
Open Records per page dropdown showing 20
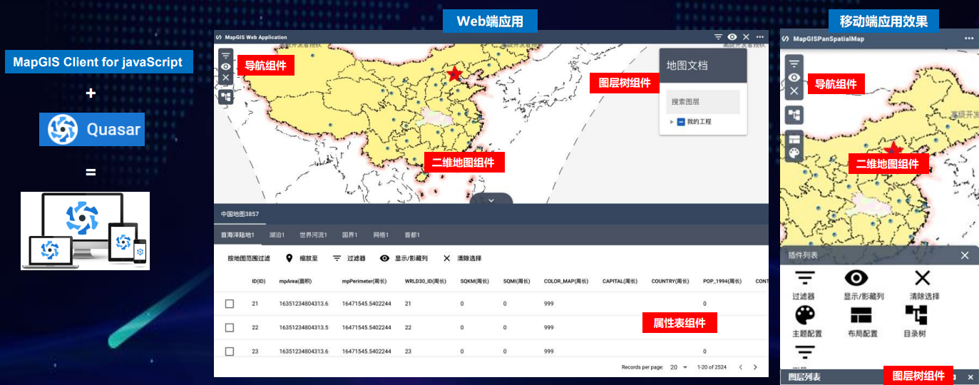coord(678,367)
